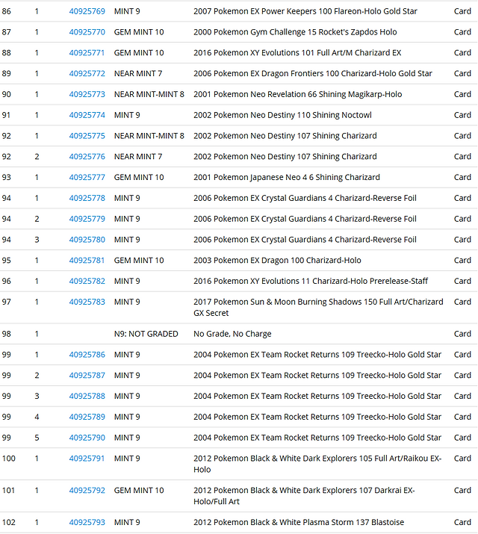Open cert number 40925771 link

coord(87,53)
